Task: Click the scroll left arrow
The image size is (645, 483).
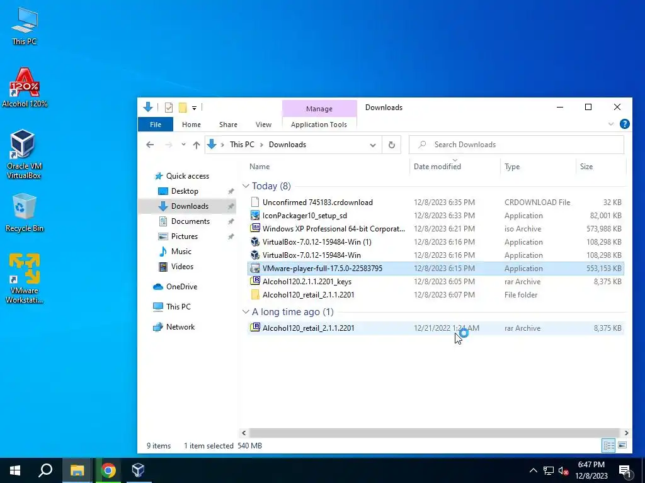Action: 244,433
